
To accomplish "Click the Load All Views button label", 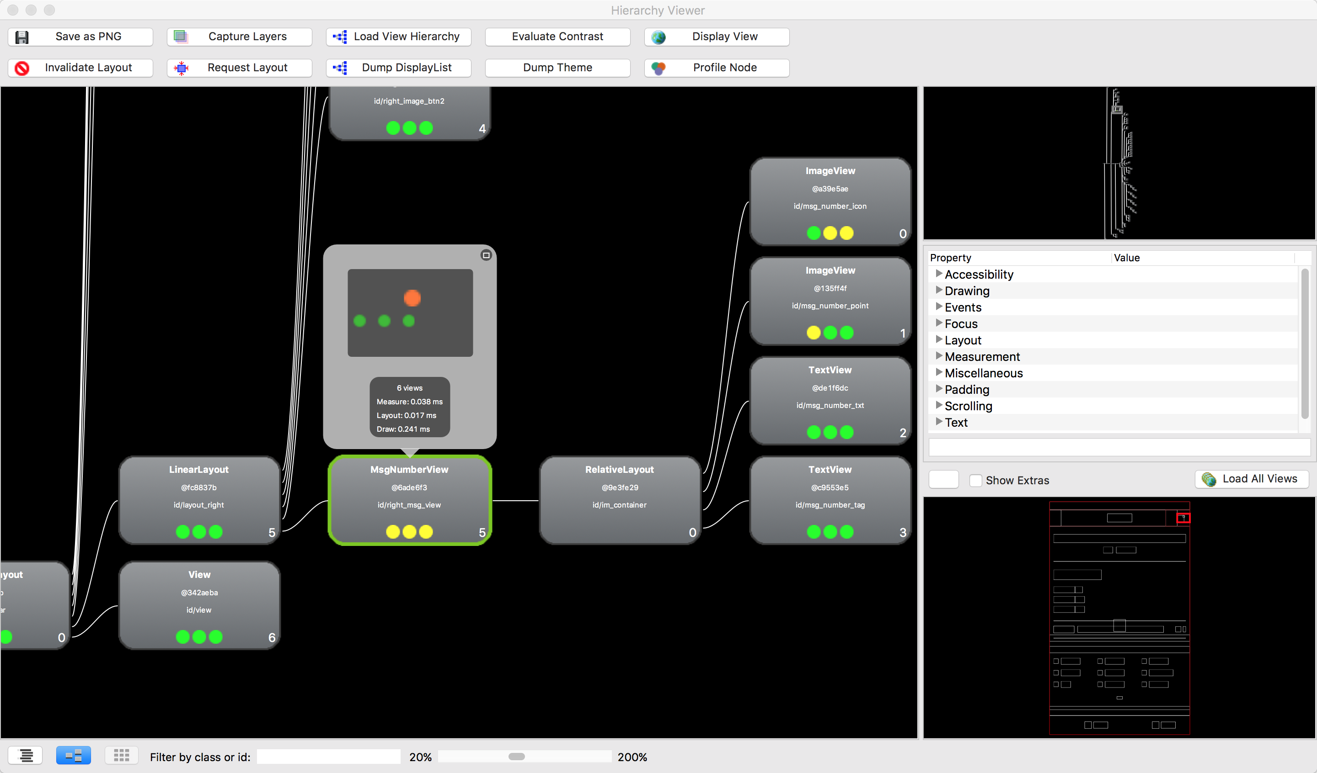I will 1260,479.
